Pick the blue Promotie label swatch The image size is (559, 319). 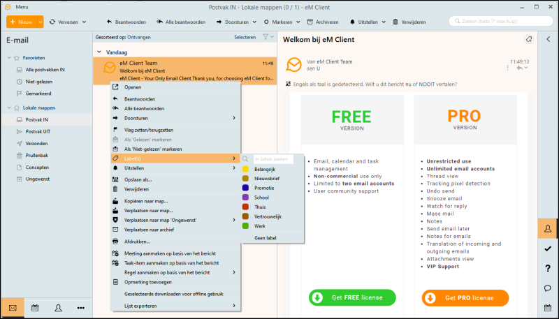(245, 188)
